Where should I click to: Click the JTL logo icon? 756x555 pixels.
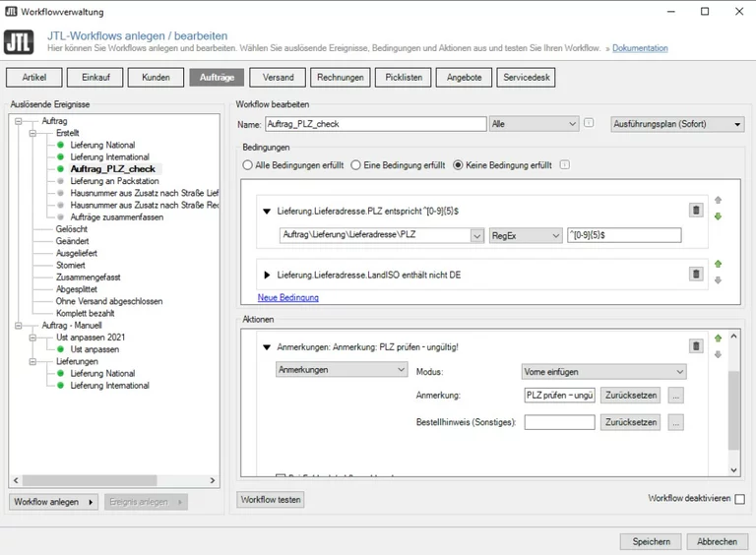click(x=19, y=41)
